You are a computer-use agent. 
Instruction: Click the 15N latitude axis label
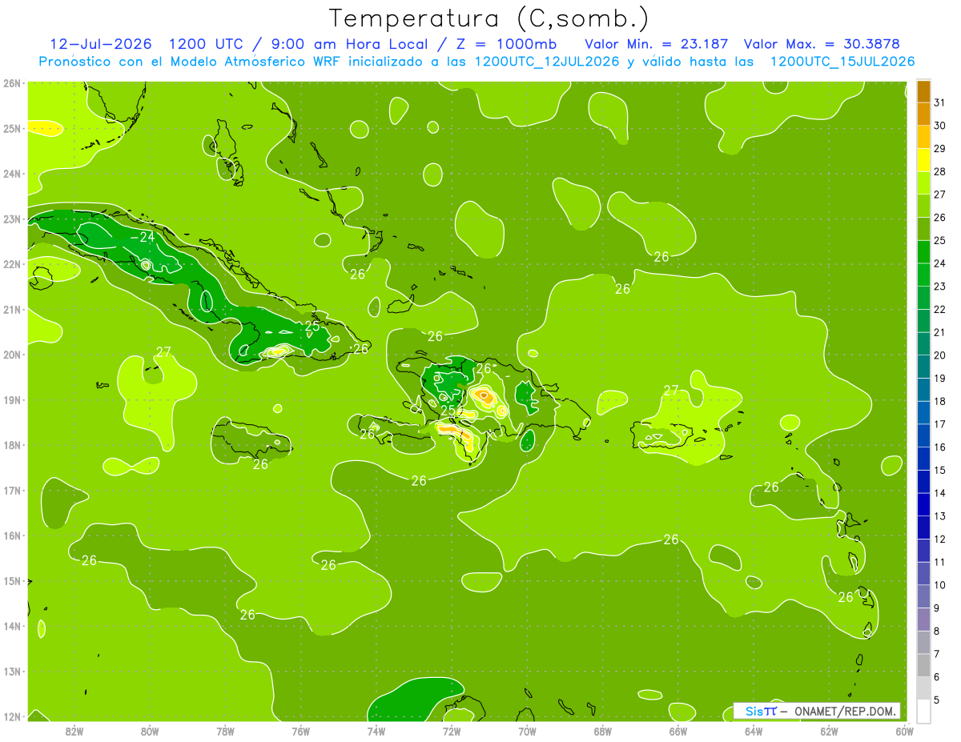point(13,581)
